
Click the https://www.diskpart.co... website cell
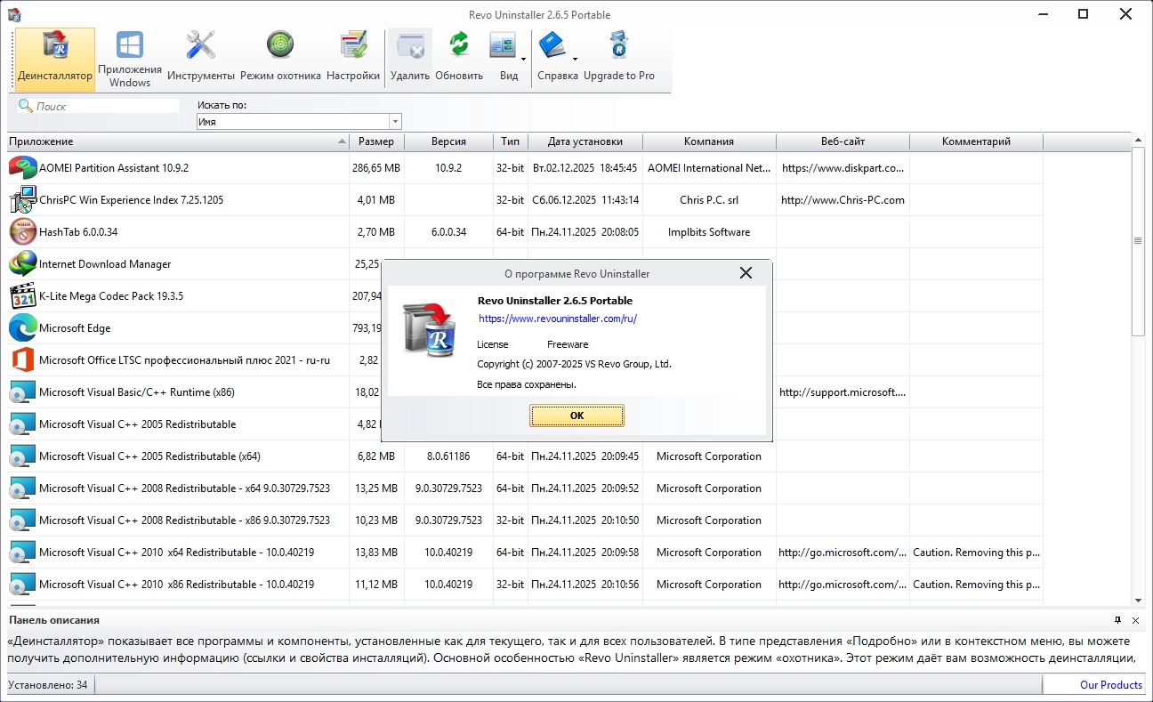click(x=843, y=167)
